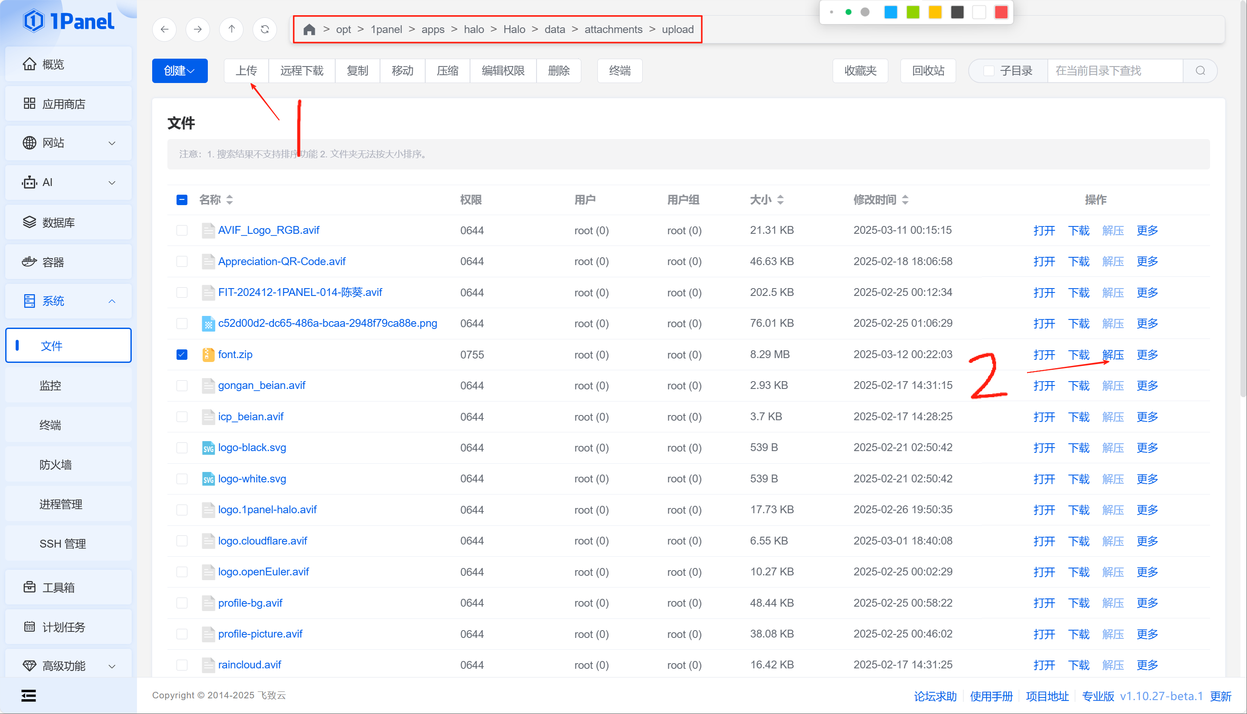Open the 监控 monitoring submenu item
Viewport: 1247px width, 714px height.
coord(50,385)
